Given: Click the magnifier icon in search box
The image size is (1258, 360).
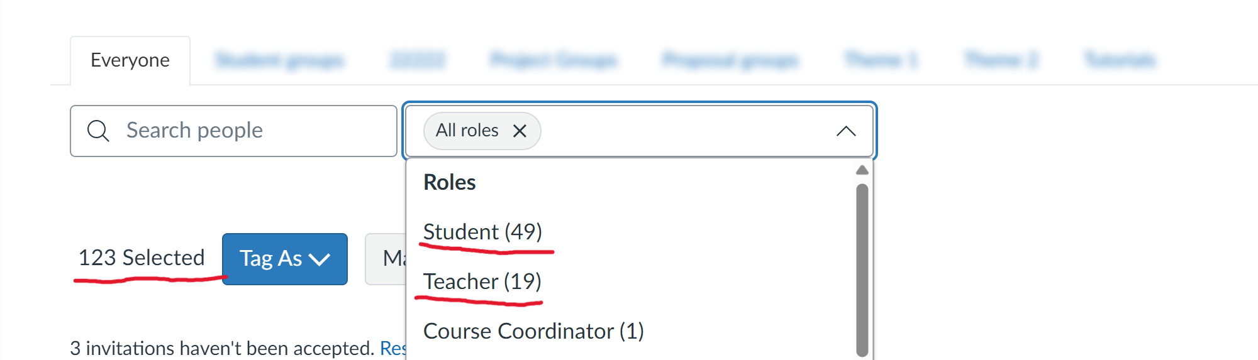Looking at the screenshot, I should coord(98,131).
